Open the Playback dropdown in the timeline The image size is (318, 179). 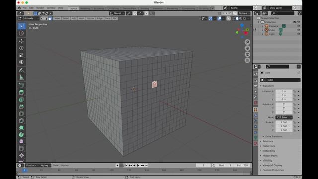pyautogui.click(x=32, y=165)
